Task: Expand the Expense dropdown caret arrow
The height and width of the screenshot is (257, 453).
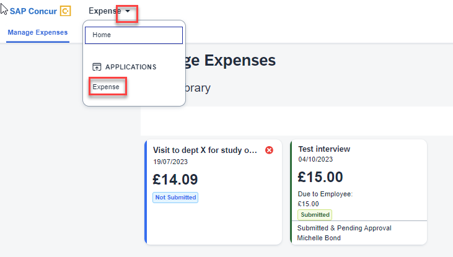Action: [127, 11]
